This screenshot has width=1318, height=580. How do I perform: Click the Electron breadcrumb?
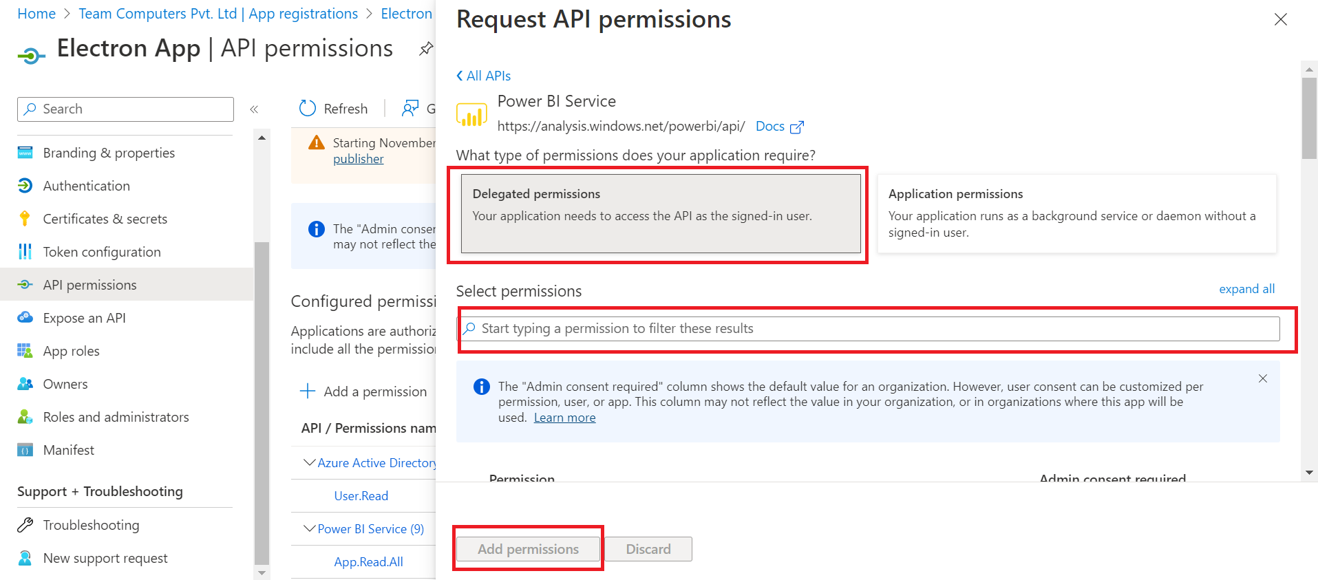click(x=407, y=14)
